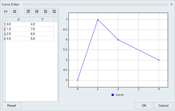Screen dimensions: 175x111
Task: Close the Curve Editor dialog
Action: pyautogui.click(x=171, y=5)
